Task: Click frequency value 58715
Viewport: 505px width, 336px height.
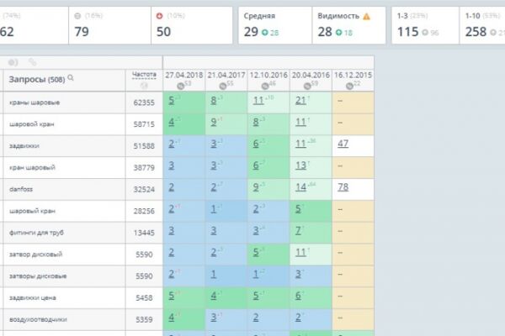Action: 144,124
